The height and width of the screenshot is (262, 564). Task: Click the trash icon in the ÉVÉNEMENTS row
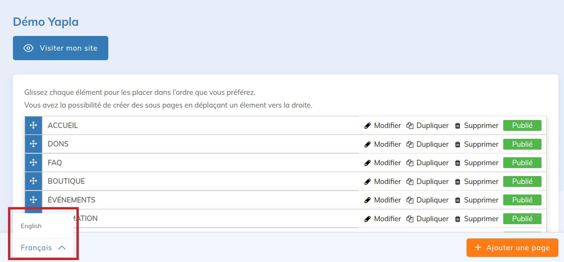point(457,200)
